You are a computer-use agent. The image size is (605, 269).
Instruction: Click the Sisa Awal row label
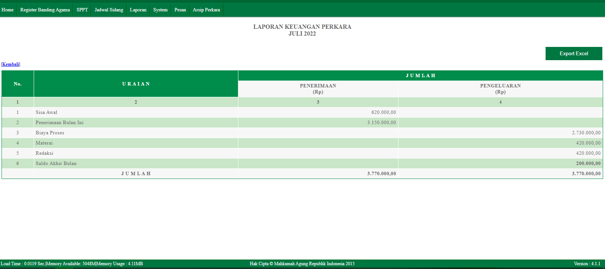pos(47,112)
